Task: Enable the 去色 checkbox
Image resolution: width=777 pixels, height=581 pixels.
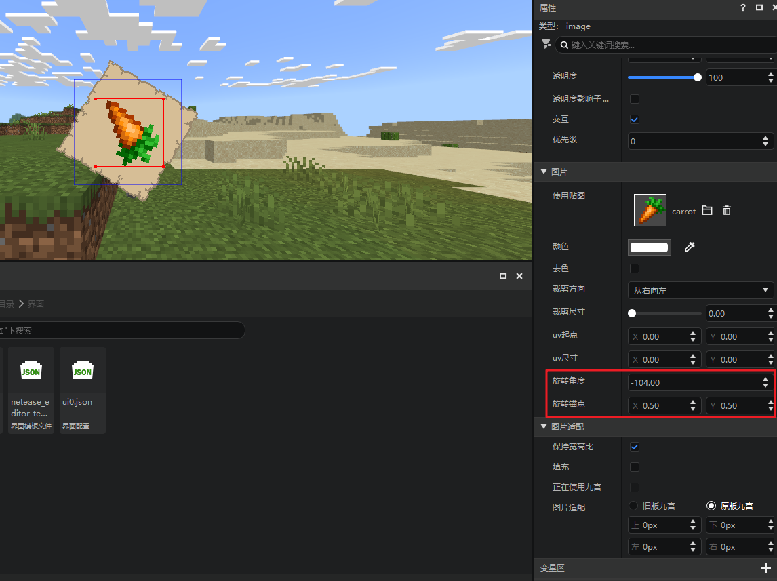Action: tap(635, 268)
